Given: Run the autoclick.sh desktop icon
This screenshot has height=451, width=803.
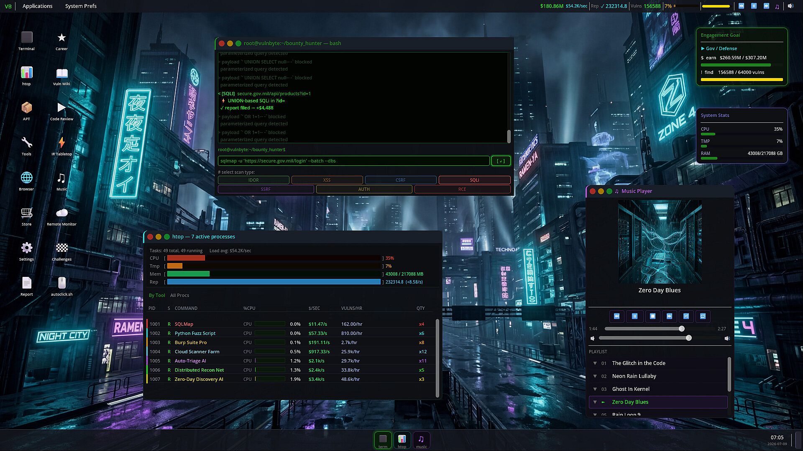Looking at the screenshot, I should 61,286.
